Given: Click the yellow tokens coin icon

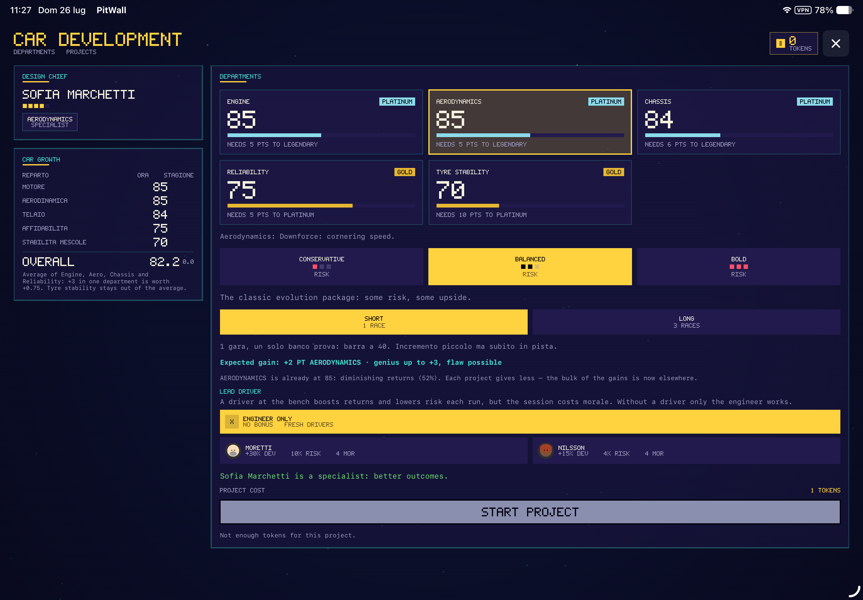Looking at the screenshot, I should (x=780, y=44).
